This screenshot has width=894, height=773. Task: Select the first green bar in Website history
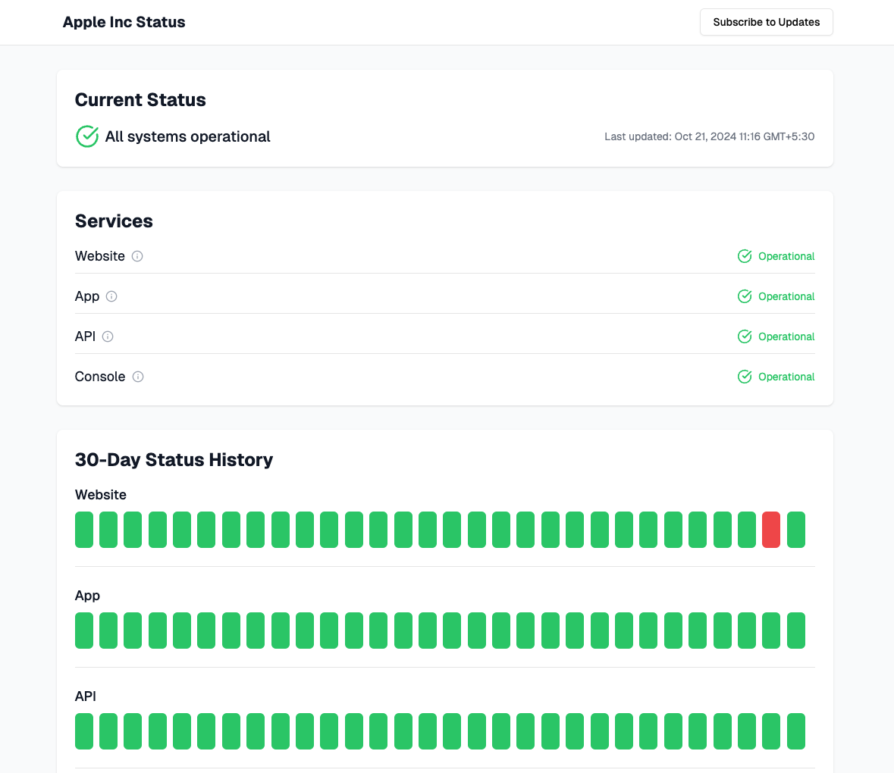pyautogui.click(x=84, y=530)
